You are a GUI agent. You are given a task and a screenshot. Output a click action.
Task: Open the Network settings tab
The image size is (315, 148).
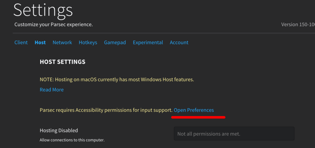point(62,42)
